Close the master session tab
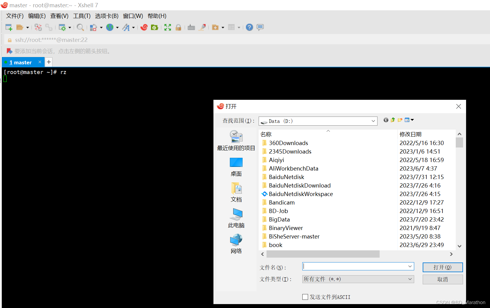 click(x=40, y=62)
